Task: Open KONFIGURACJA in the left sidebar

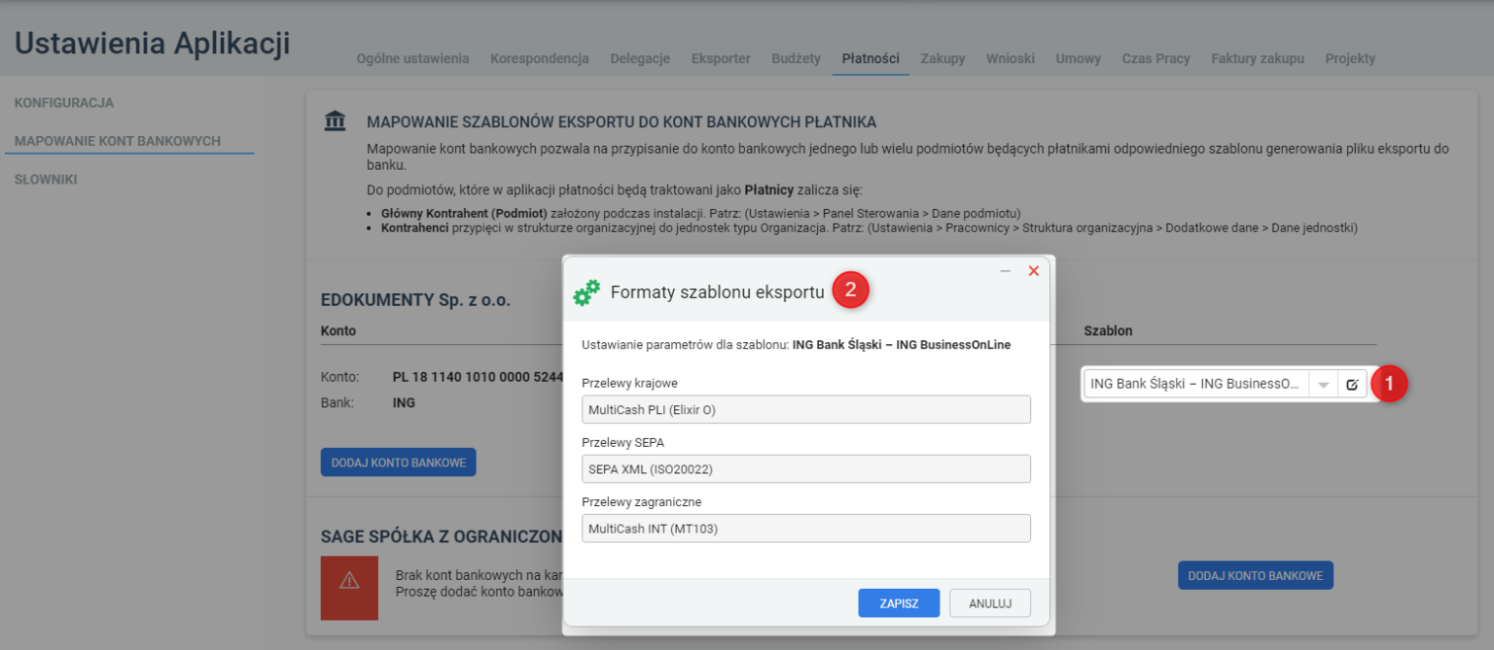Action: [64, 103]
